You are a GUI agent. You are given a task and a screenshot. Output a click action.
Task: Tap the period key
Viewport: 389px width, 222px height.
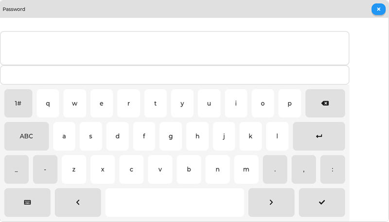[x=275, y=169]
